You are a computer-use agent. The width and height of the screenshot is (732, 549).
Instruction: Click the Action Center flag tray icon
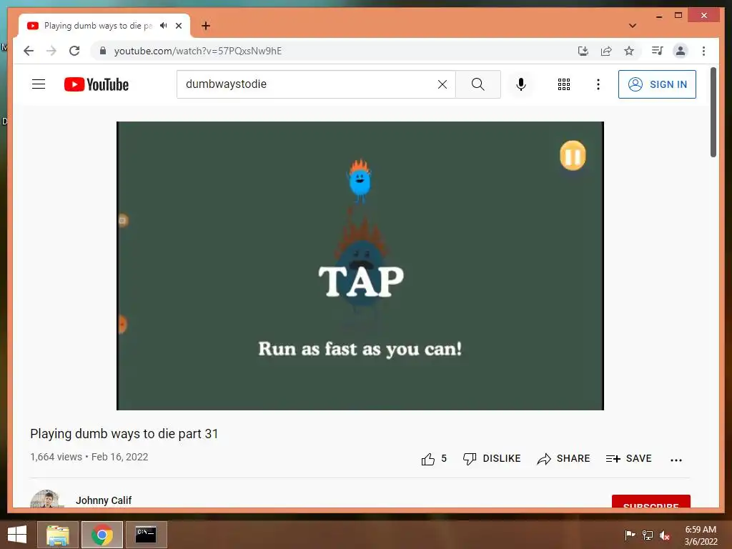(630, 535)
